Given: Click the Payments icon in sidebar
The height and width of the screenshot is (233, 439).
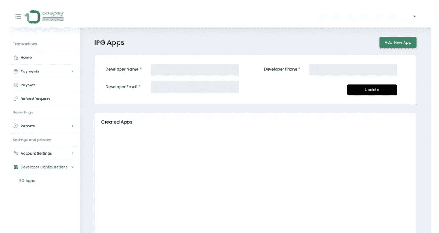Looking at the screenshot, I should tap(16, 71).
